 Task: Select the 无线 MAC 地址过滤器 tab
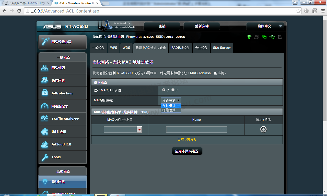click(x=151, y=48)
